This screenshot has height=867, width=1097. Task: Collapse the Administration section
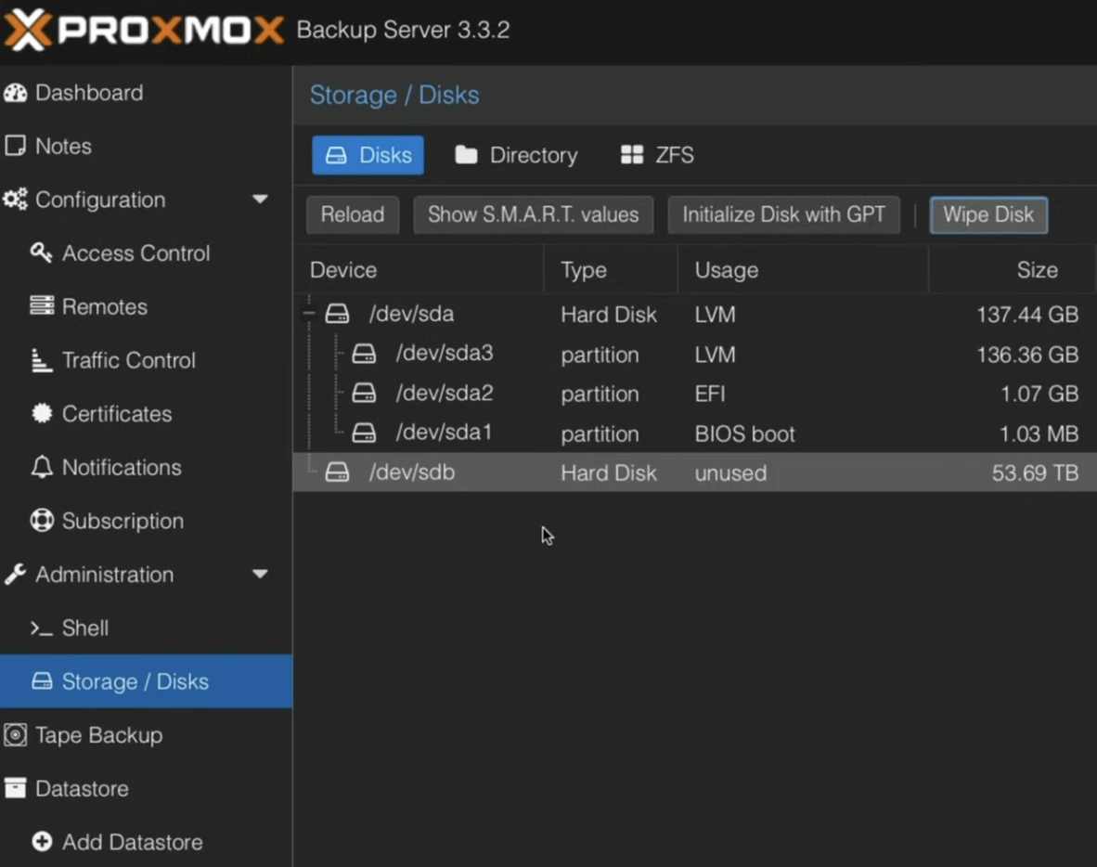point(260,574)
